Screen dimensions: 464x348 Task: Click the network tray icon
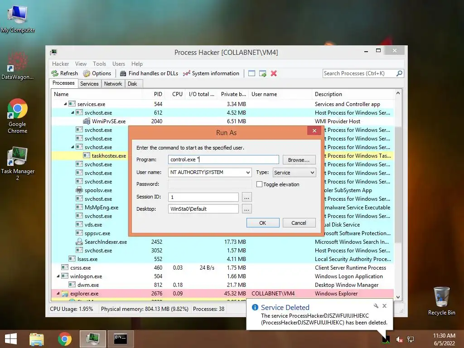click(x=411, y=339)
